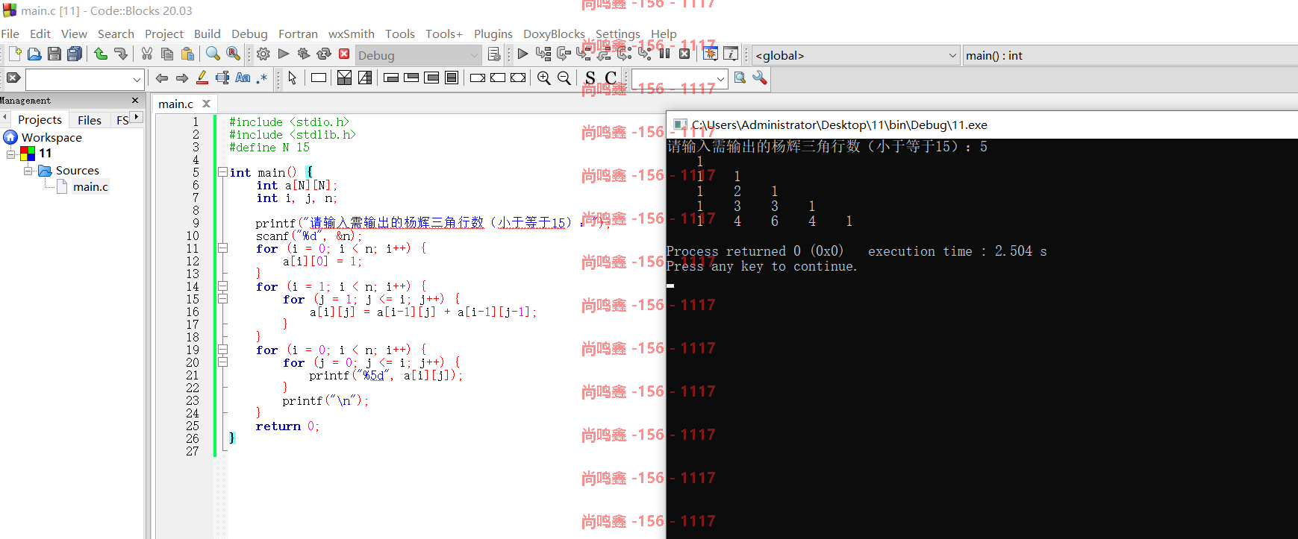Open the Plugins menu

click(x=493, y=34)
